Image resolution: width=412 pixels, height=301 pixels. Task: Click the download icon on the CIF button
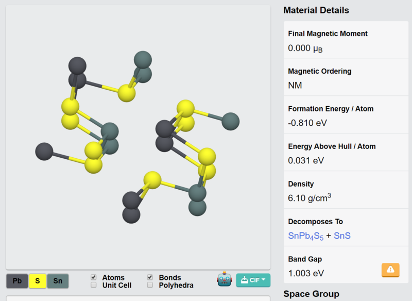[x=244, y=280]
